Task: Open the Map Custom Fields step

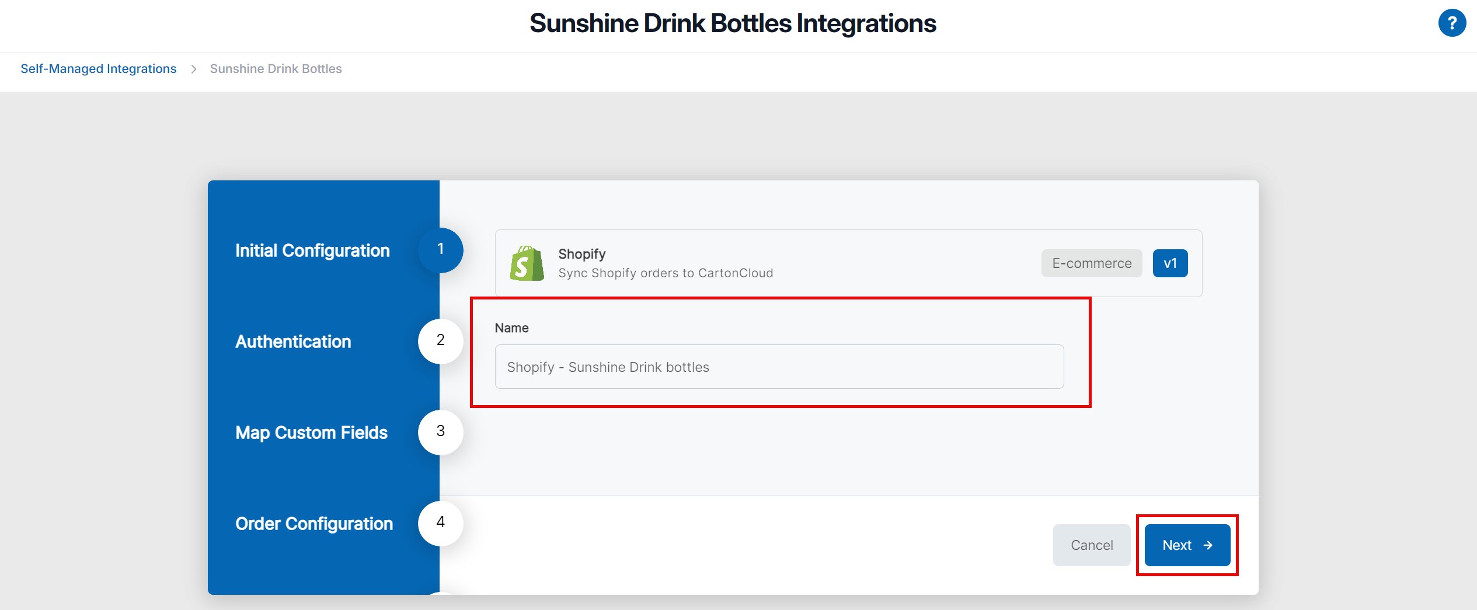Action: [312, 432]
